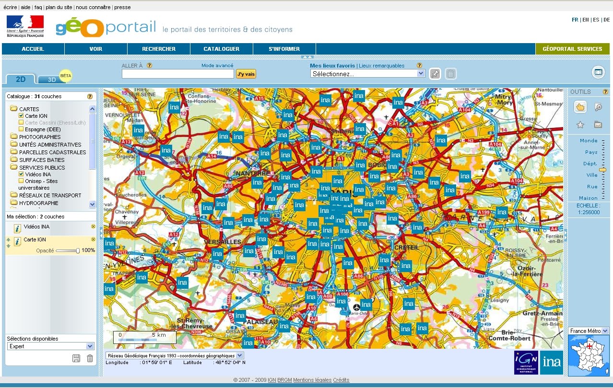
Task: Click the info icon of Carte IGN layer
Action: (x=17, y=242)
